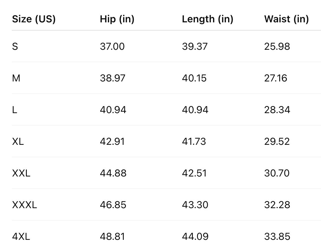Click the Size (US) column header
The image size is (321, 252).
(34, 19)
